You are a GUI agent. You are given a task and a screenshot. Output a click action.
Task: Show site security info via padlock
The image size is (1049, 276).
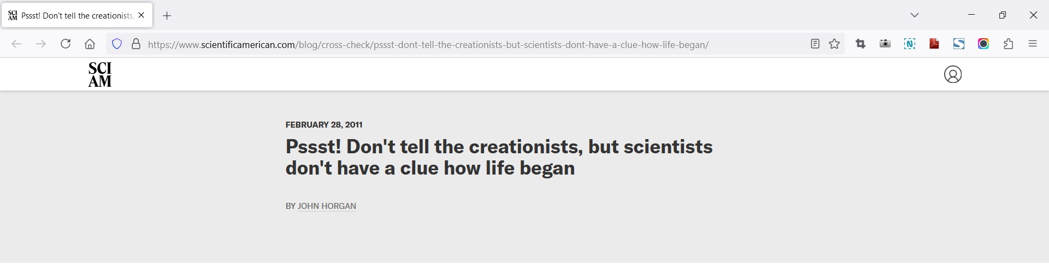136,44
